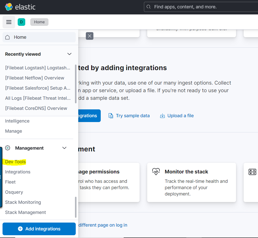
Task: Click the Add integrations button
Action: pos(39,229)
